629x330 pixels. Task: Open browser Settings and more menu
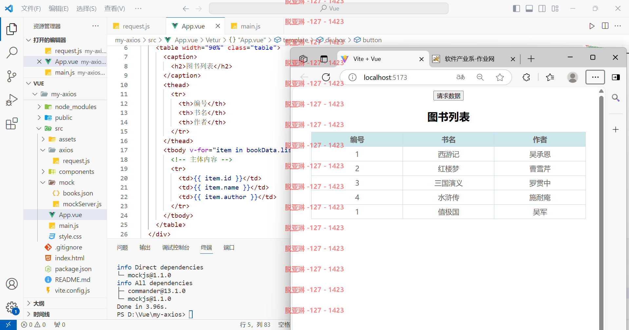click(595, 77)
